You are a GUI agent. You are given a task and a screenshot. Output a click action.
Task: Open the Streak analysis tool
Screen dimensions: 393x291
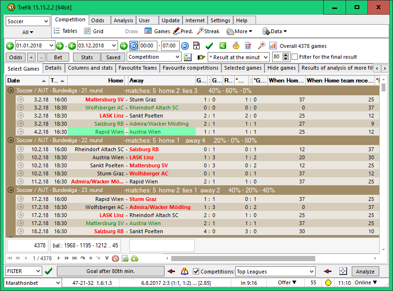(x=208, y=31)
